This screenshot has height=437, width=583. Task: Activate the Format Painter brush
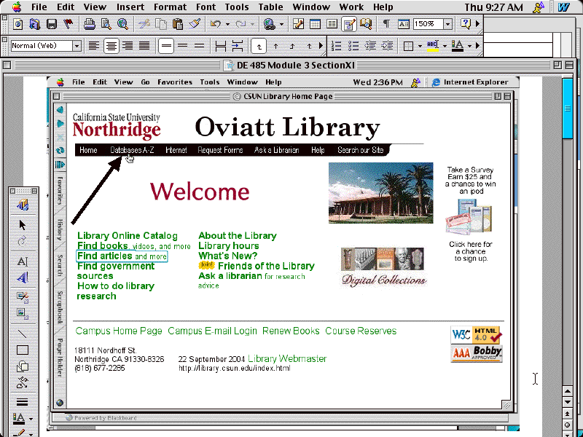coord(195,24)
